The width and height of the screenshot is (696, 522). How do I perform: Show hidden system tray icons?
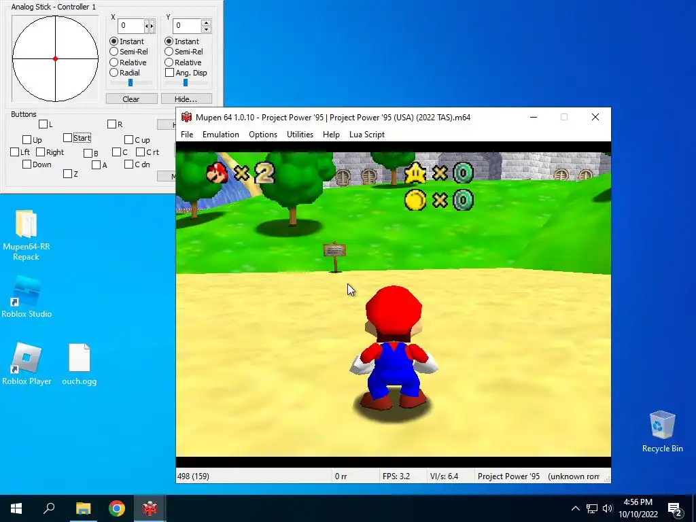[x=575, y=508]
